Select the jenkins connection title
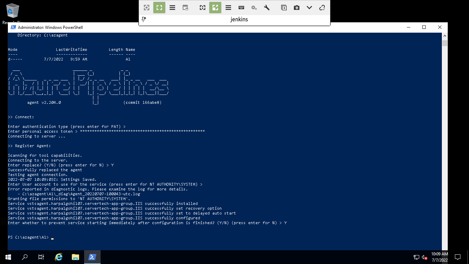This screenshot has width=469, height=264. (239, 20)
